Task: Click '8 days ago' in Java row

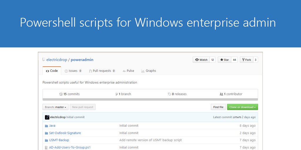Action: click(x=248, y=126)
